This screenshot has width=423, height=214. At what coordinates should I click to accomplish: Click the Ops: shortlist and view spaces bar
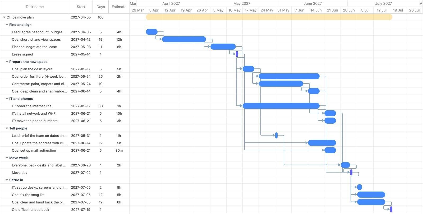pos(184,39)
